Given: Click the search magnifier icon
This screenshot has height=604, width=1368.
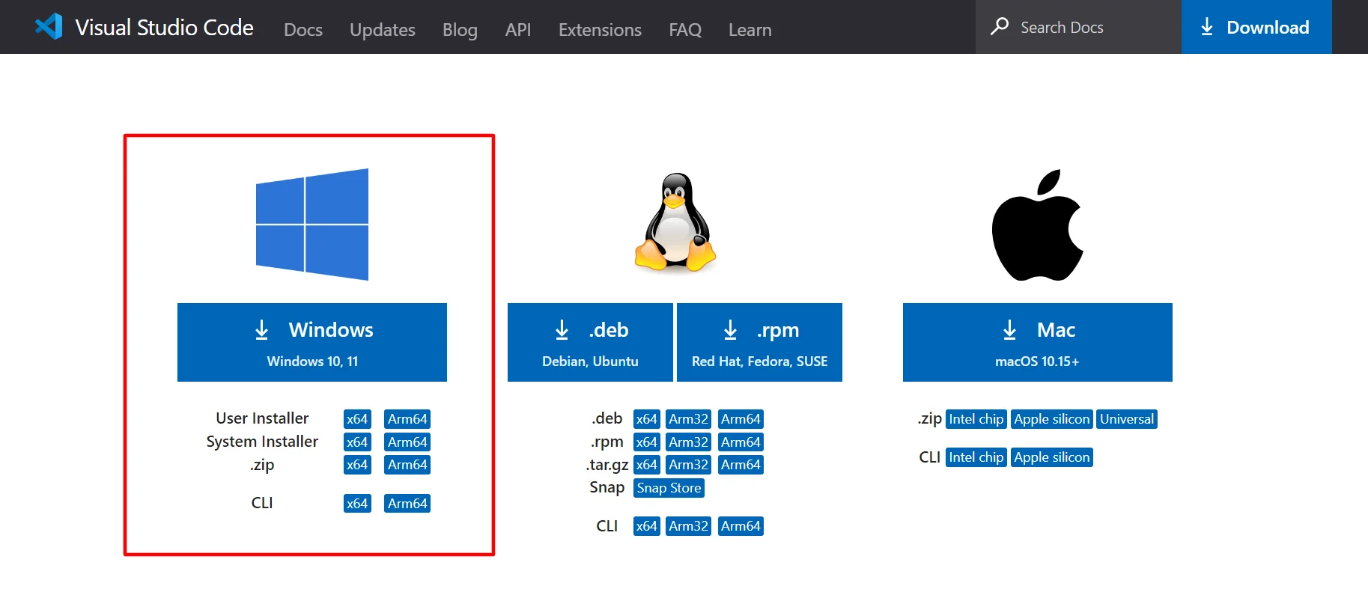Looking at the screenshot, I should click(1000, 27).
